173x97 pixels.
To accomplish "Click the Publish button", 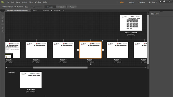I will [152, 2].
